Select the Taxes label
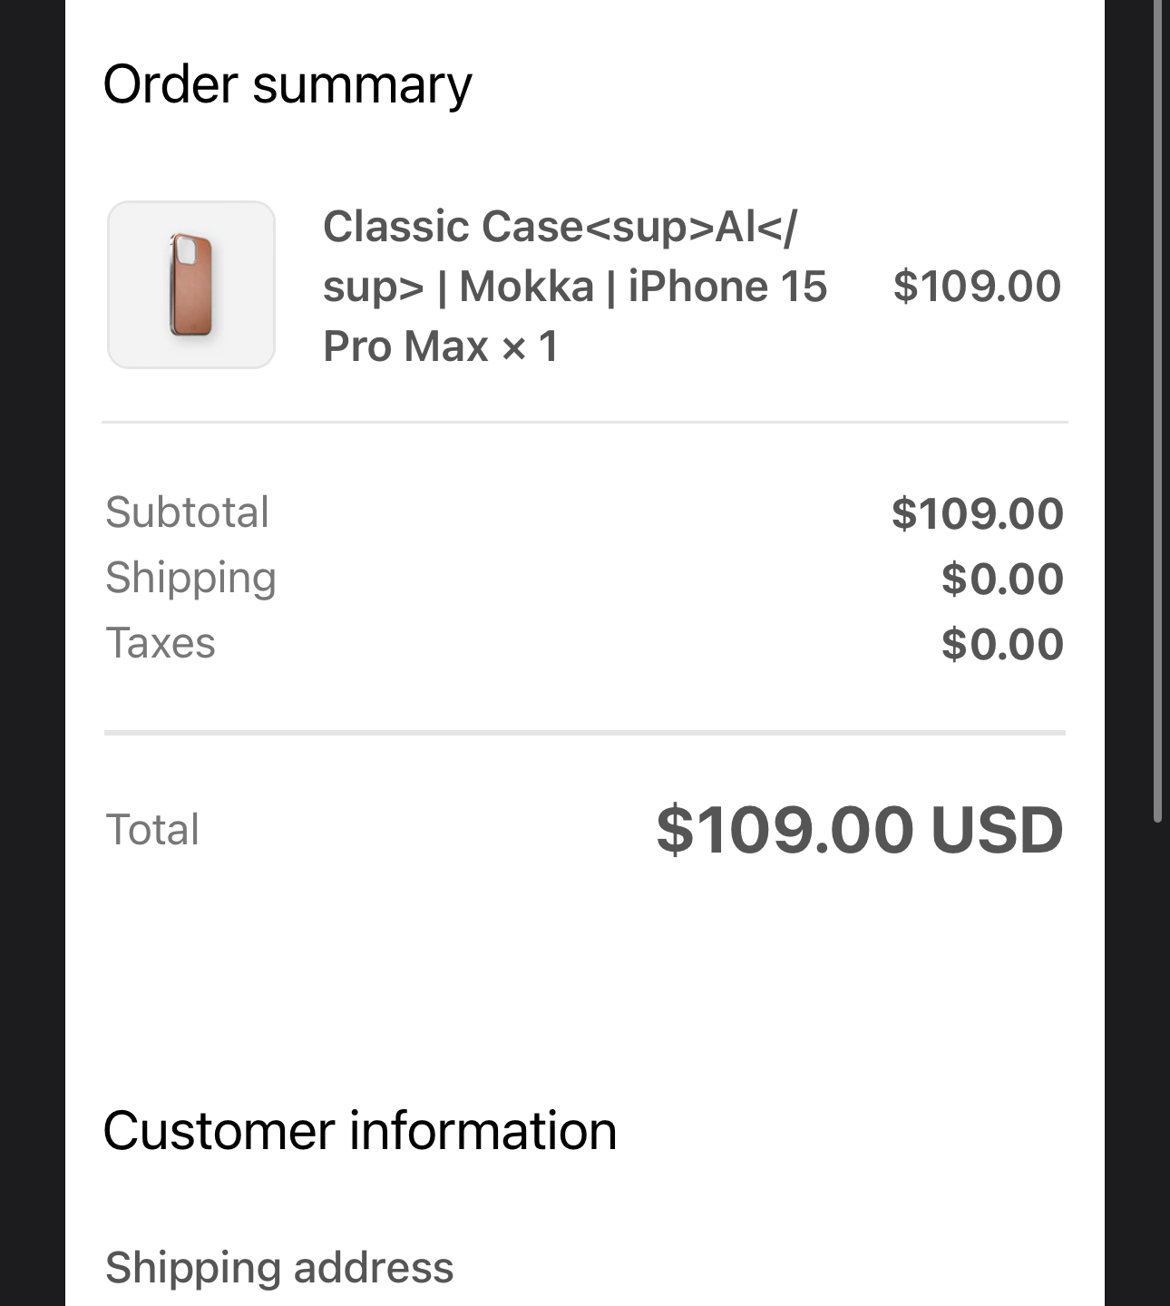This screenshot has height=1306, width=1170. point(161,643)
